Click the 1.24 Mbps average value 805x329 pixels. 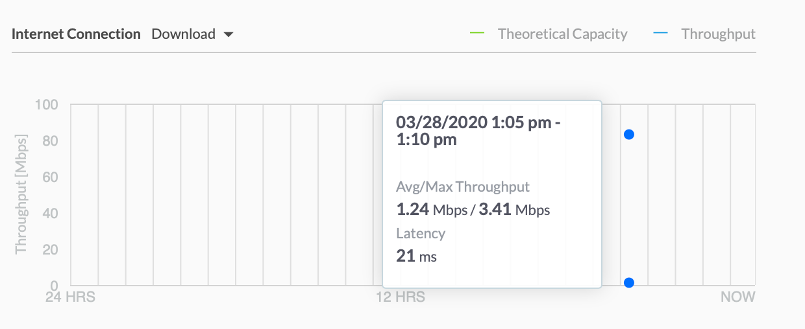(430, 210)
